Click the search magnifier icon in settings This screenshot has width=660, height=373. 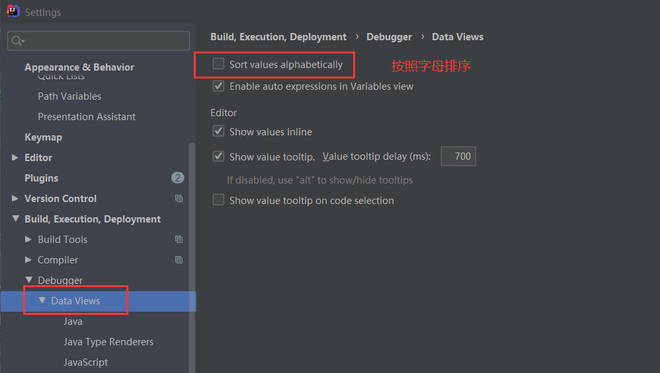pos(18,41)
